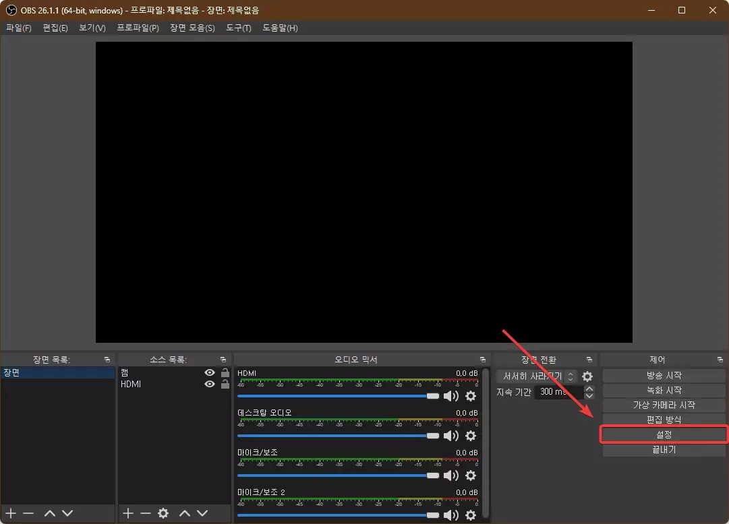Click the black preview canvas
This screenshot has height=524, width=729.
(364, 193)
